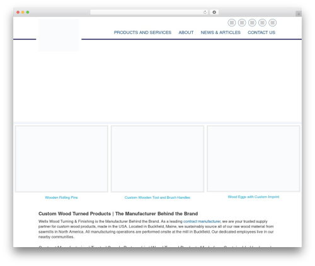This screenshot has height=266, width=315.
Task: Open the Products and Services menu
Action: coord(142,33)
